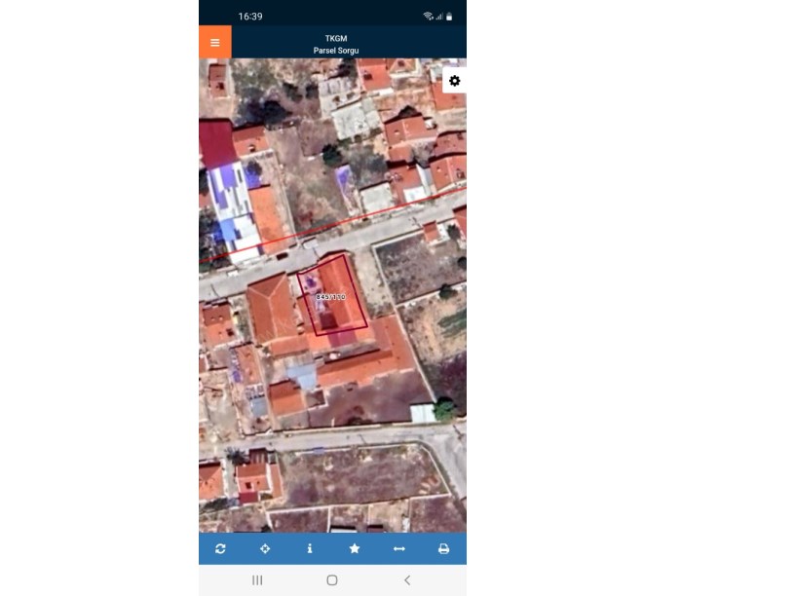The image size is (795, 596).
Task: Open Android recent apps button
Action: pos(257,580)
